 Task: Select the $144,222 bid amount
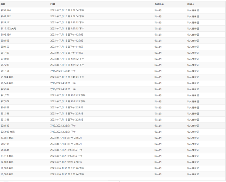[6, 16]
